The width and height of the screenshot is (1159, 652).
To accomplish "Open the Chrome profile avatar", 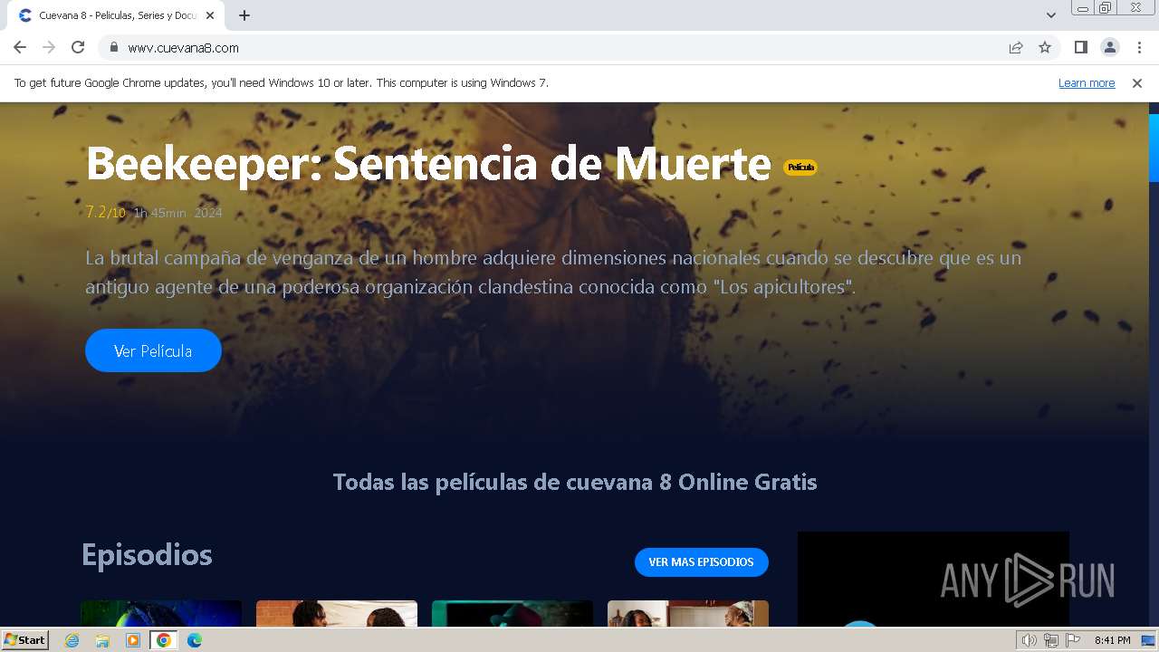I will tap(1109, 47).
